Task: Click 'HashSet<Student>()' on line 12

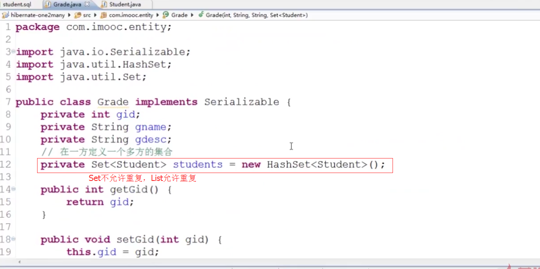Action: coord(323,165)
